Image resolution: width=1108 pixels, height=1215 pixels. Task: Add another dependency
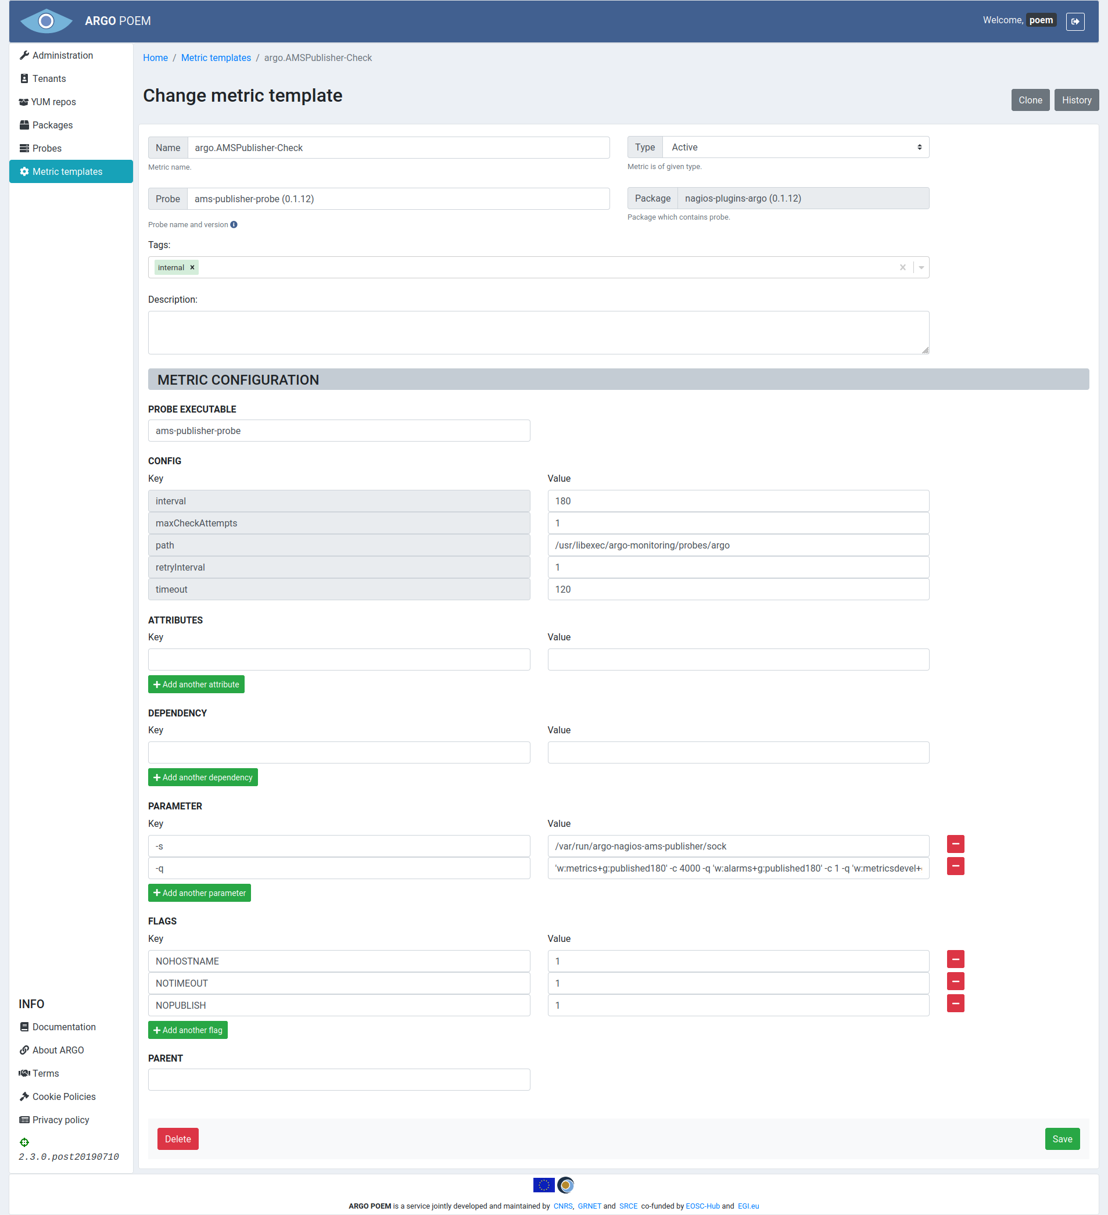tap(203, 777)
